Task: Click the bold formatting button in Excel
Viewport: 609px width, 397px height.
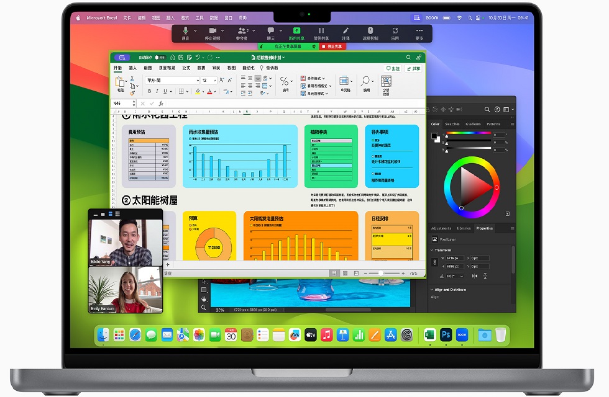Action: coord(149,91)
